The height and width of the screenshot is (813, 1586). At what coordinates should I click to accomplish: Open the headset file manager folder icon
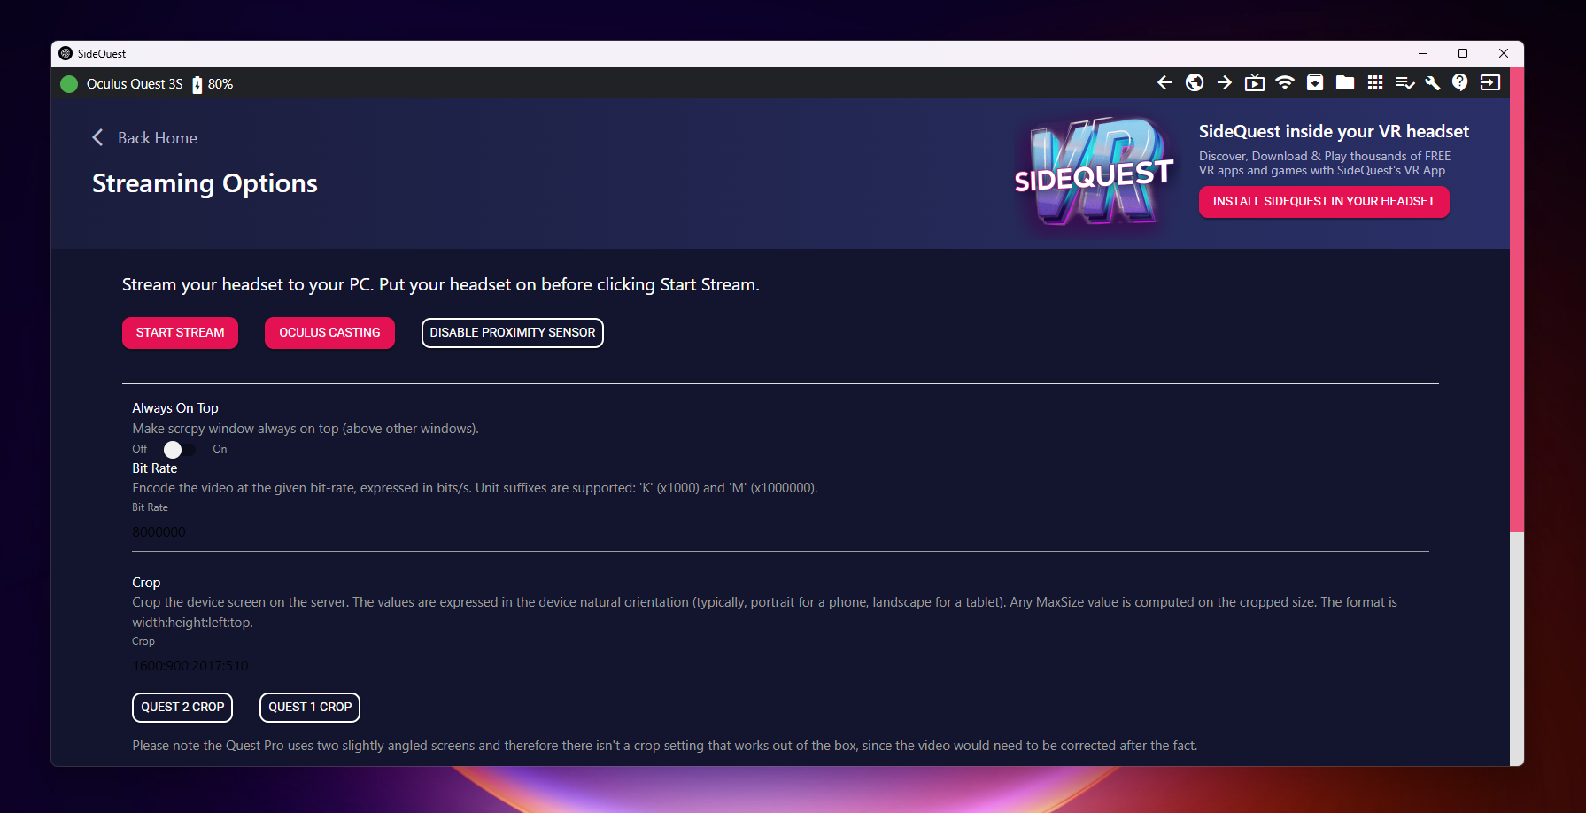1345,82
